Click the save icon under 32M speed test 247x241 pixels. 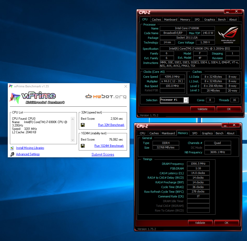coord(83,125)
